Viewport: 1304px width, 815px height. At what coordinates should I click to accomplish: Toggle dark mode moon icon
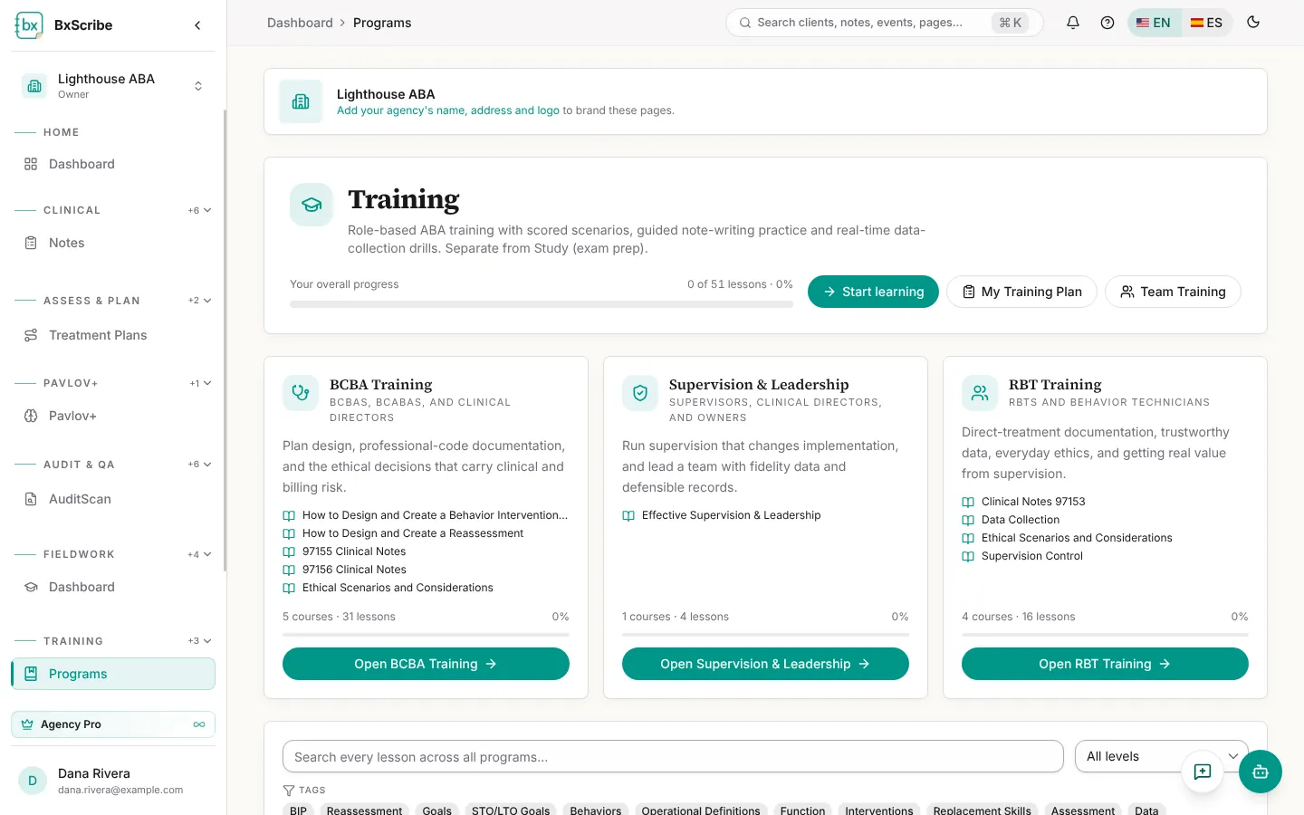1253,23
